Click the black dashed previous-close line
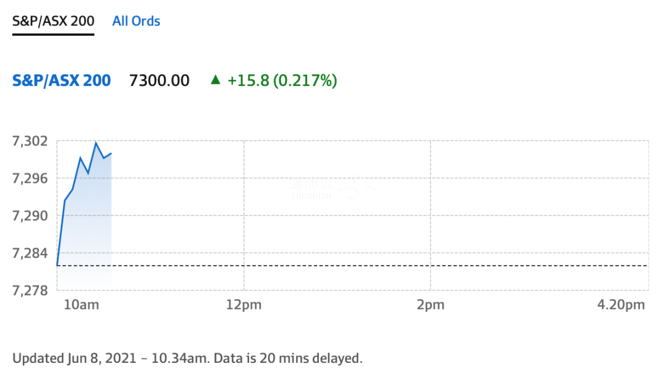Screen dimensions: 669x374 pyautogui.click(x=352, y=266)
